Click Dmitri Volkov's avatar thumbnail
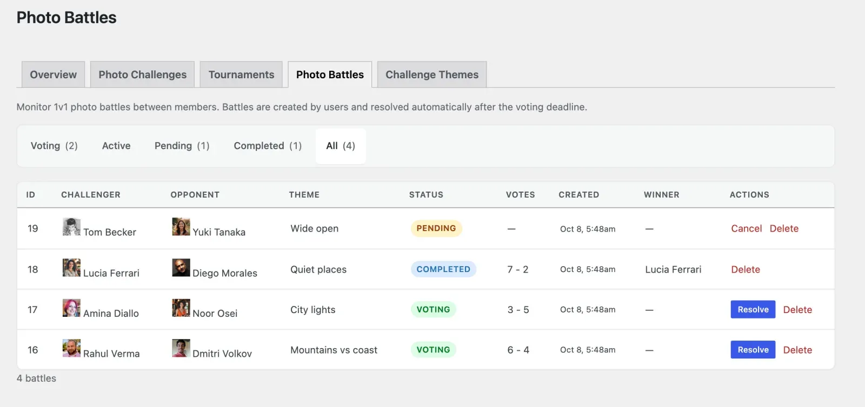The height and width of the screenshot is (407, 865). pyautogui.click(x=181, y=348)
